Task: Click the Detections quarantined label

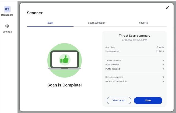Action: pyautogui.click(x=116, y=81)
